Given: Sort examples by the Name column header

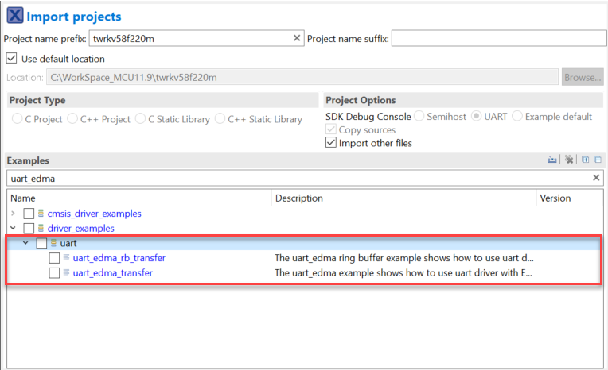Looking at the screenshot, I should pyautogui.click(x=24, y=198).
